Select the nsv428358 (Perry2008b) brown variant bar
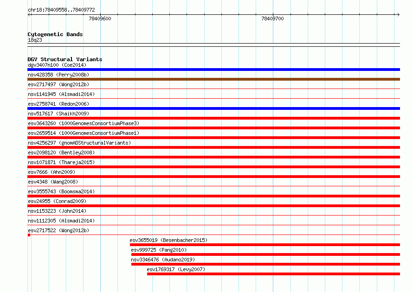This screenshot has width=413, height=292. 213,79
